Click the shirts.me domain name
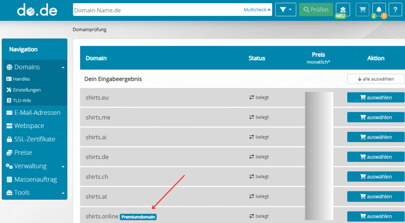The height and width of the screenshot is (223, 405). pos(98,117)
